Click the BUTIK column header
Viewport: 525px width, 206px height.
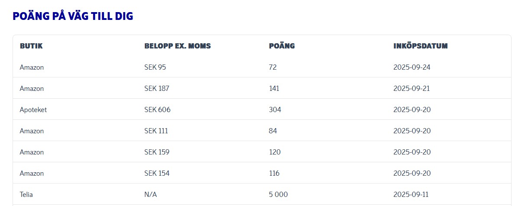(31, 46)
